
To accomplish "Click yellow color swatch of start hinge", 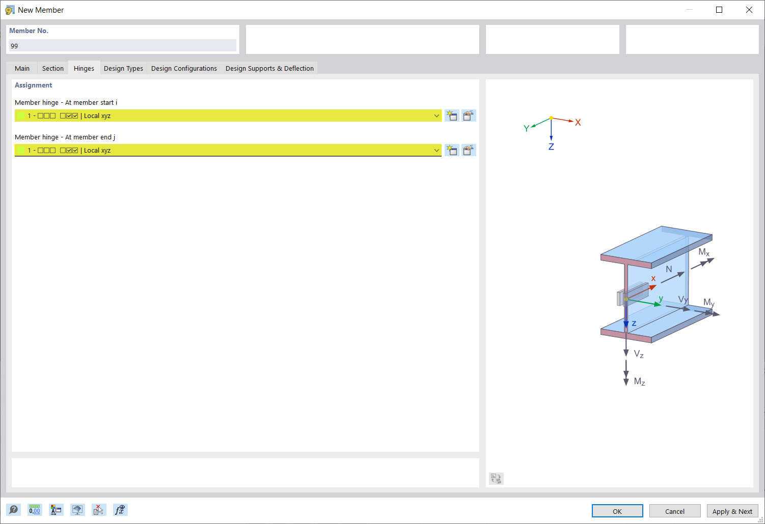I will tap(20, 115).
